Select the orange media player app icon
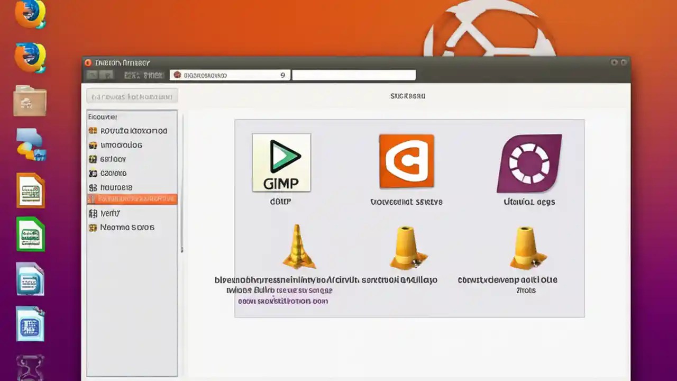This screenshot has width=677, height=381. click(x=406, y=161)
